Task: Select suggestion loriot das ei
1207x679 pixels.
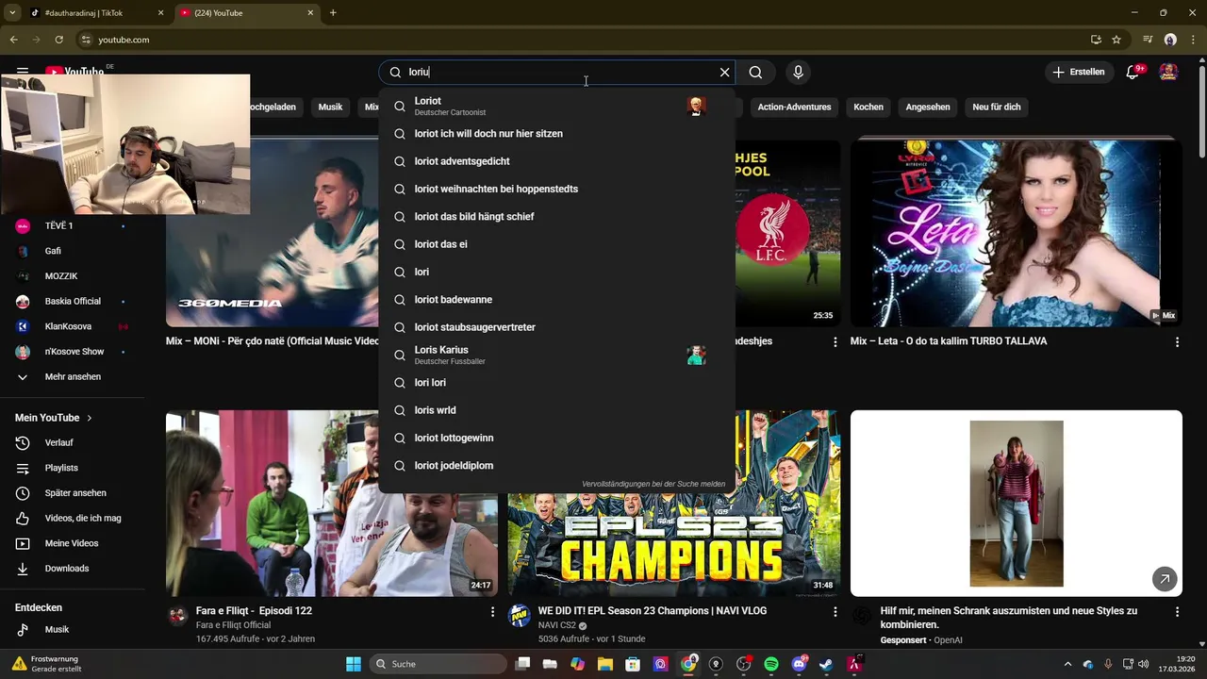Action: click(x=556, y=244)
